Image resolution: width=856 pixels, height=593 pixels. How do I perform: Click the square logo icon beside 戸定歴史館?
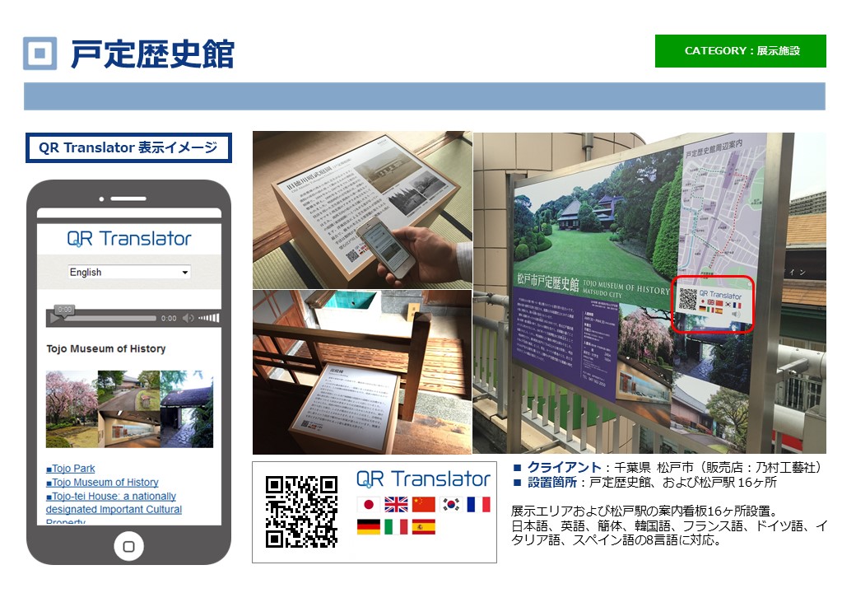coord(40,53)
